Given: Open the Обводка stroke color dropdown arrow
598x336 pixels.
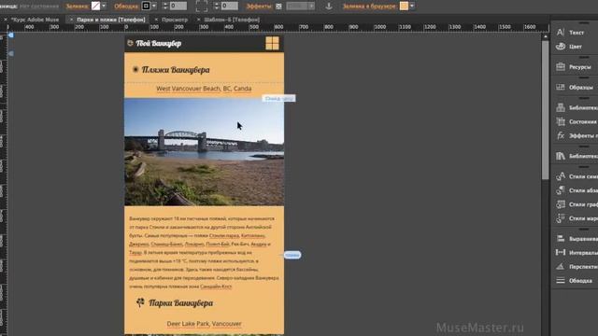Looking at the screenshot, I should pyautogui.click(x=154, y=7).
